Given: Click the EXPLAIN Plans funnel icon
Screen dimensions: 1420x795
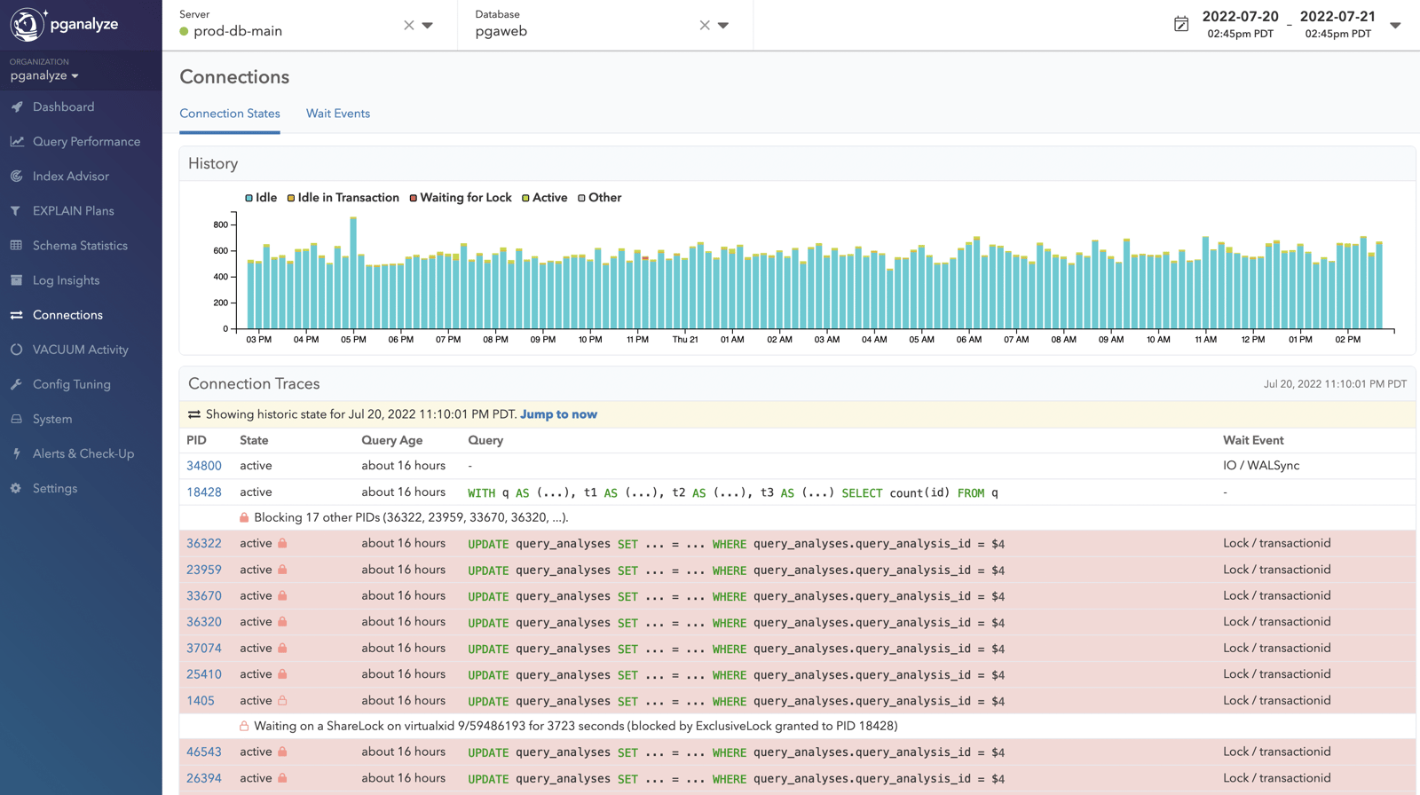Looking at the screenshot, I should [x=16, y=211].
